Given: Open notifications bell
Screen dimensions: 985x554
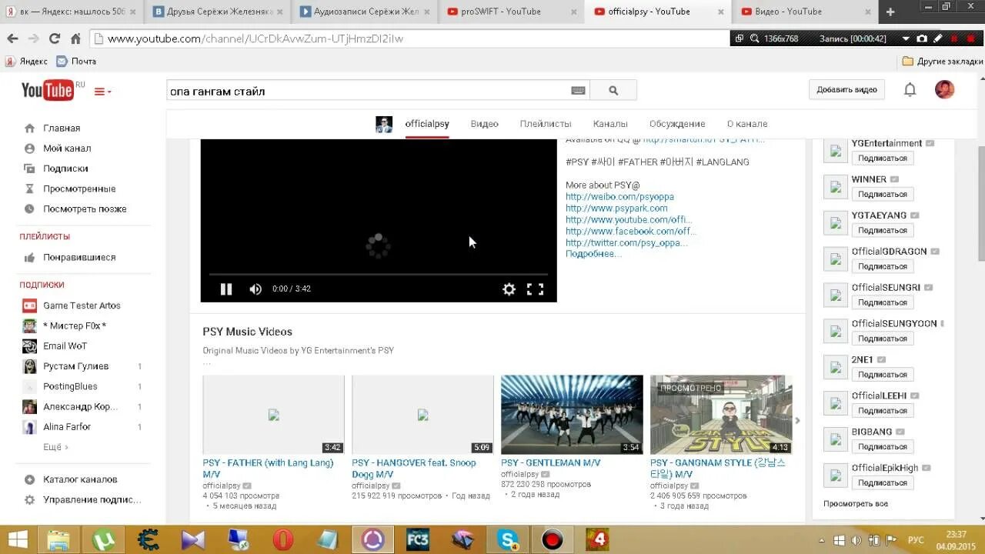Looking at the screenshot, I should coord(910,90).
